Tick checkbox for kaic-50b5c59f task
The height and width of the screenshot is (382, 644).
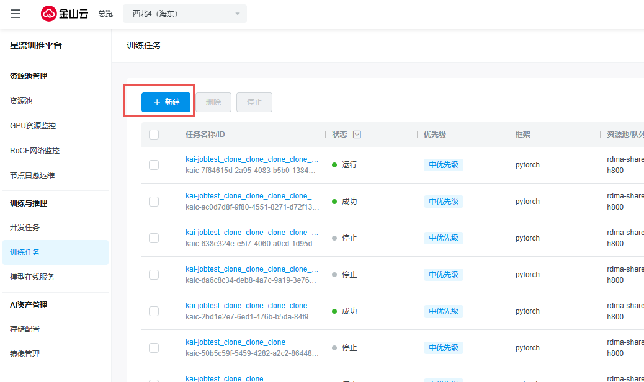[x=154, y=348]
